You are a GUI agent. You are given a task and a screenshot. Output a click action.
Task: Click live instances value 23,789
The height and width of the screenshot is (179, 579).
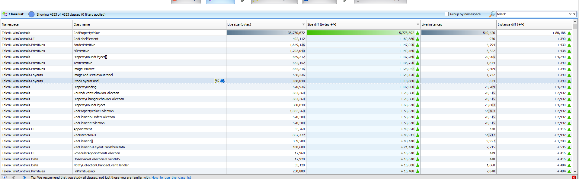tap(490, 87)
